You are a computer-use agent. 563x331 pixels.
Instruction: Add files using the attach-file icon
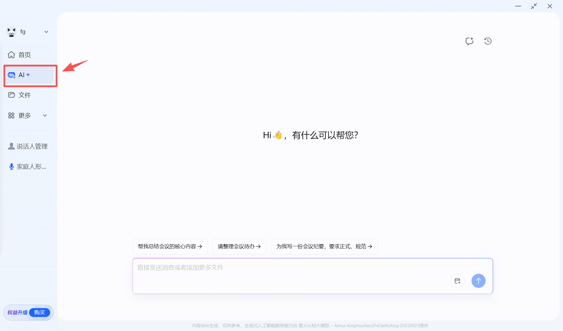pyautogui.click(x=457, y=281)
